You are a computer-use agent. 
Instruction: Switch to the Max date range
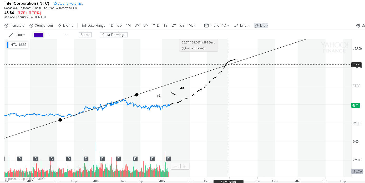[192, 25]
